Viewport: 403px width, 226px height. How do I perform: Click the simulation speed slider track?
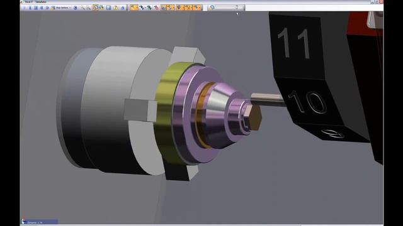[229, 8]
